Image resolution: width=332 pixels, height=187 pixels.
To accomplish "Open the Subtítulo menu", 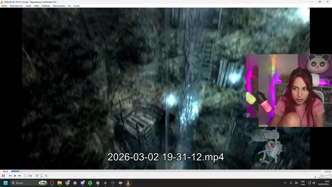I will 46,6.
